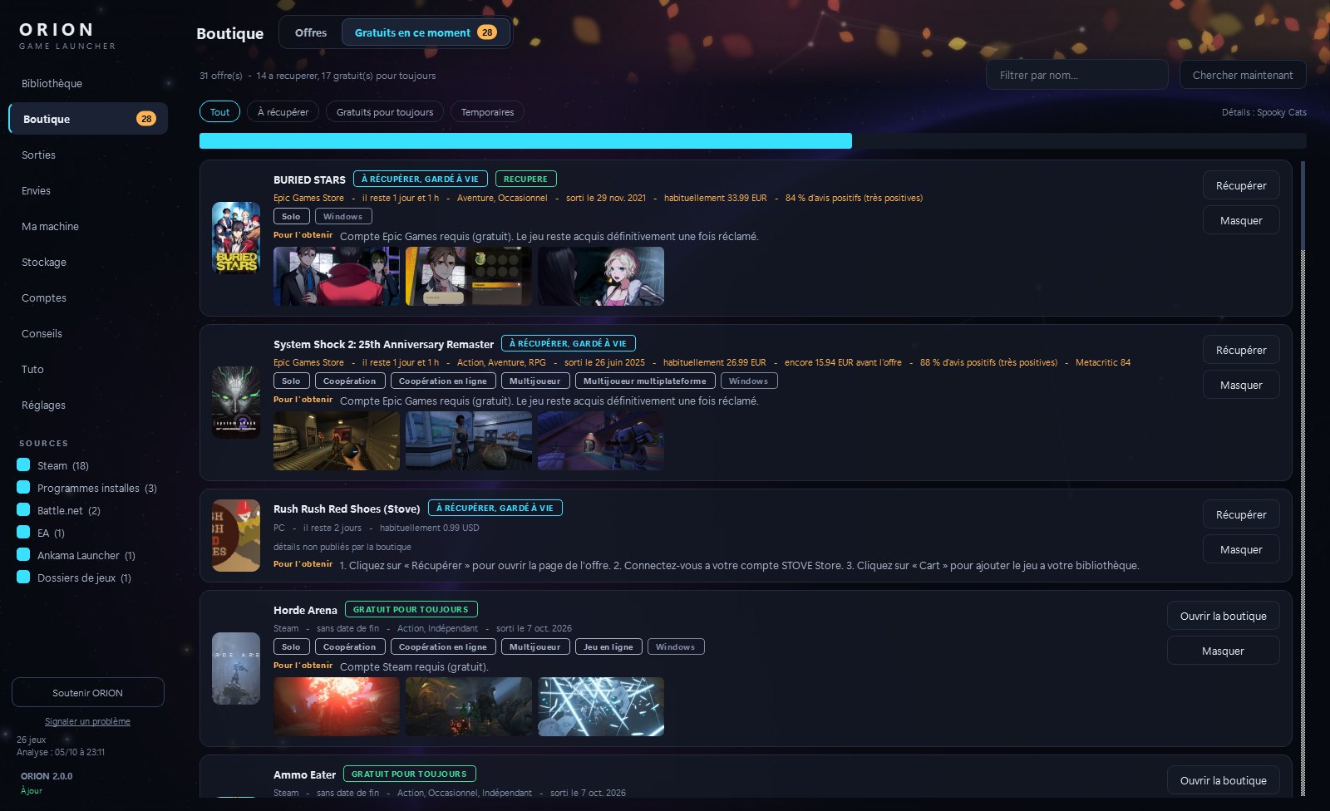The width and height of the screenshot is (1330, 811).
Task: Filter by À récupérer
Action: tap(283, 112)
